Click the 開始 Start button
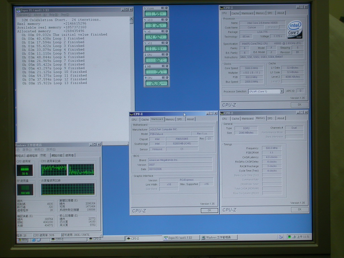 pyautogui.click(x=23, y=240)
